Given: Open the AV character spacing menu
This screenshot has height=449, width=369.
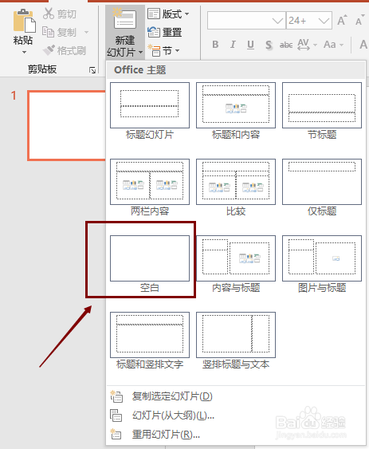Looking at the screenshot, I should pos(307,45).
